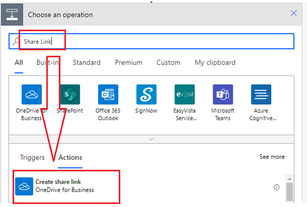The height and width of the screenshot is (207, 307).
Task: Click the search magnifier icon
Action: (x=16, y=41)
